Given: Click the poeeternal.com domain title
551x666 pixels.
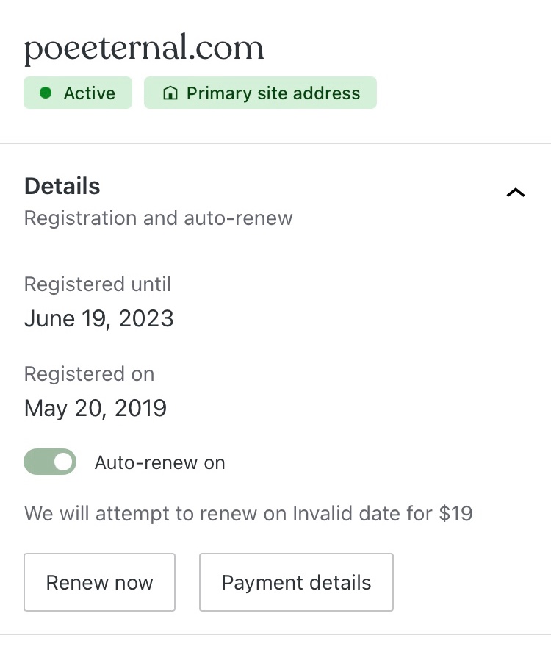Looking at the screenshot, I should point(144,49).
